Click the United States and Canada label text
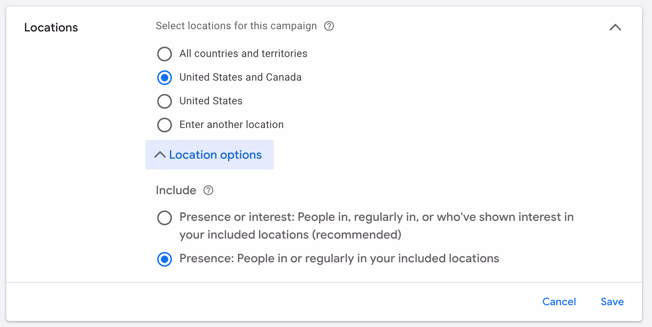The height and width of the screenshot is (327, 652). pyautogui.click(x=240, y=77)
